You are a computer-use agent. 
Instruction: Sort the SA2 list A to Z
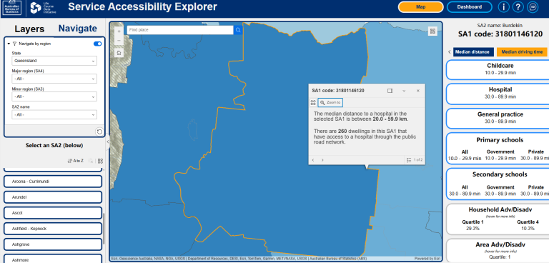(75, 161)
